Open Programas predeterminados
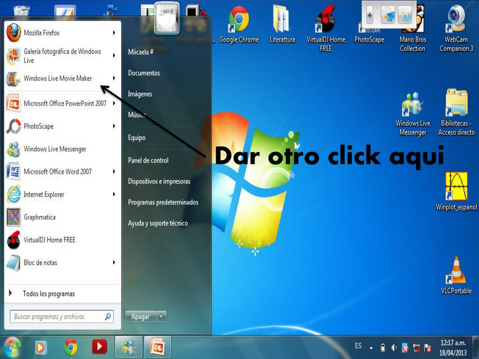Image resolution: width=479 pixels, height=359 pixels. (x=163, y=202)
